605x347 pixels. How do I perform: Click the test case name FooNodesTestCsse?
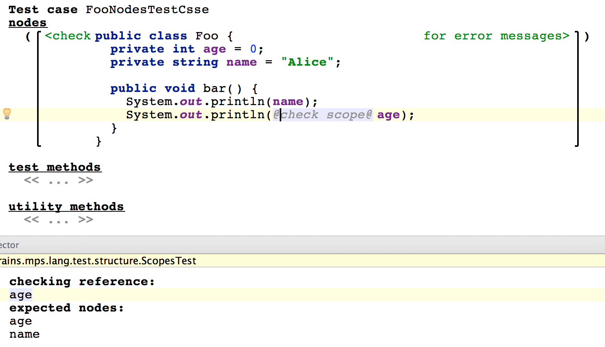point(147,10)
